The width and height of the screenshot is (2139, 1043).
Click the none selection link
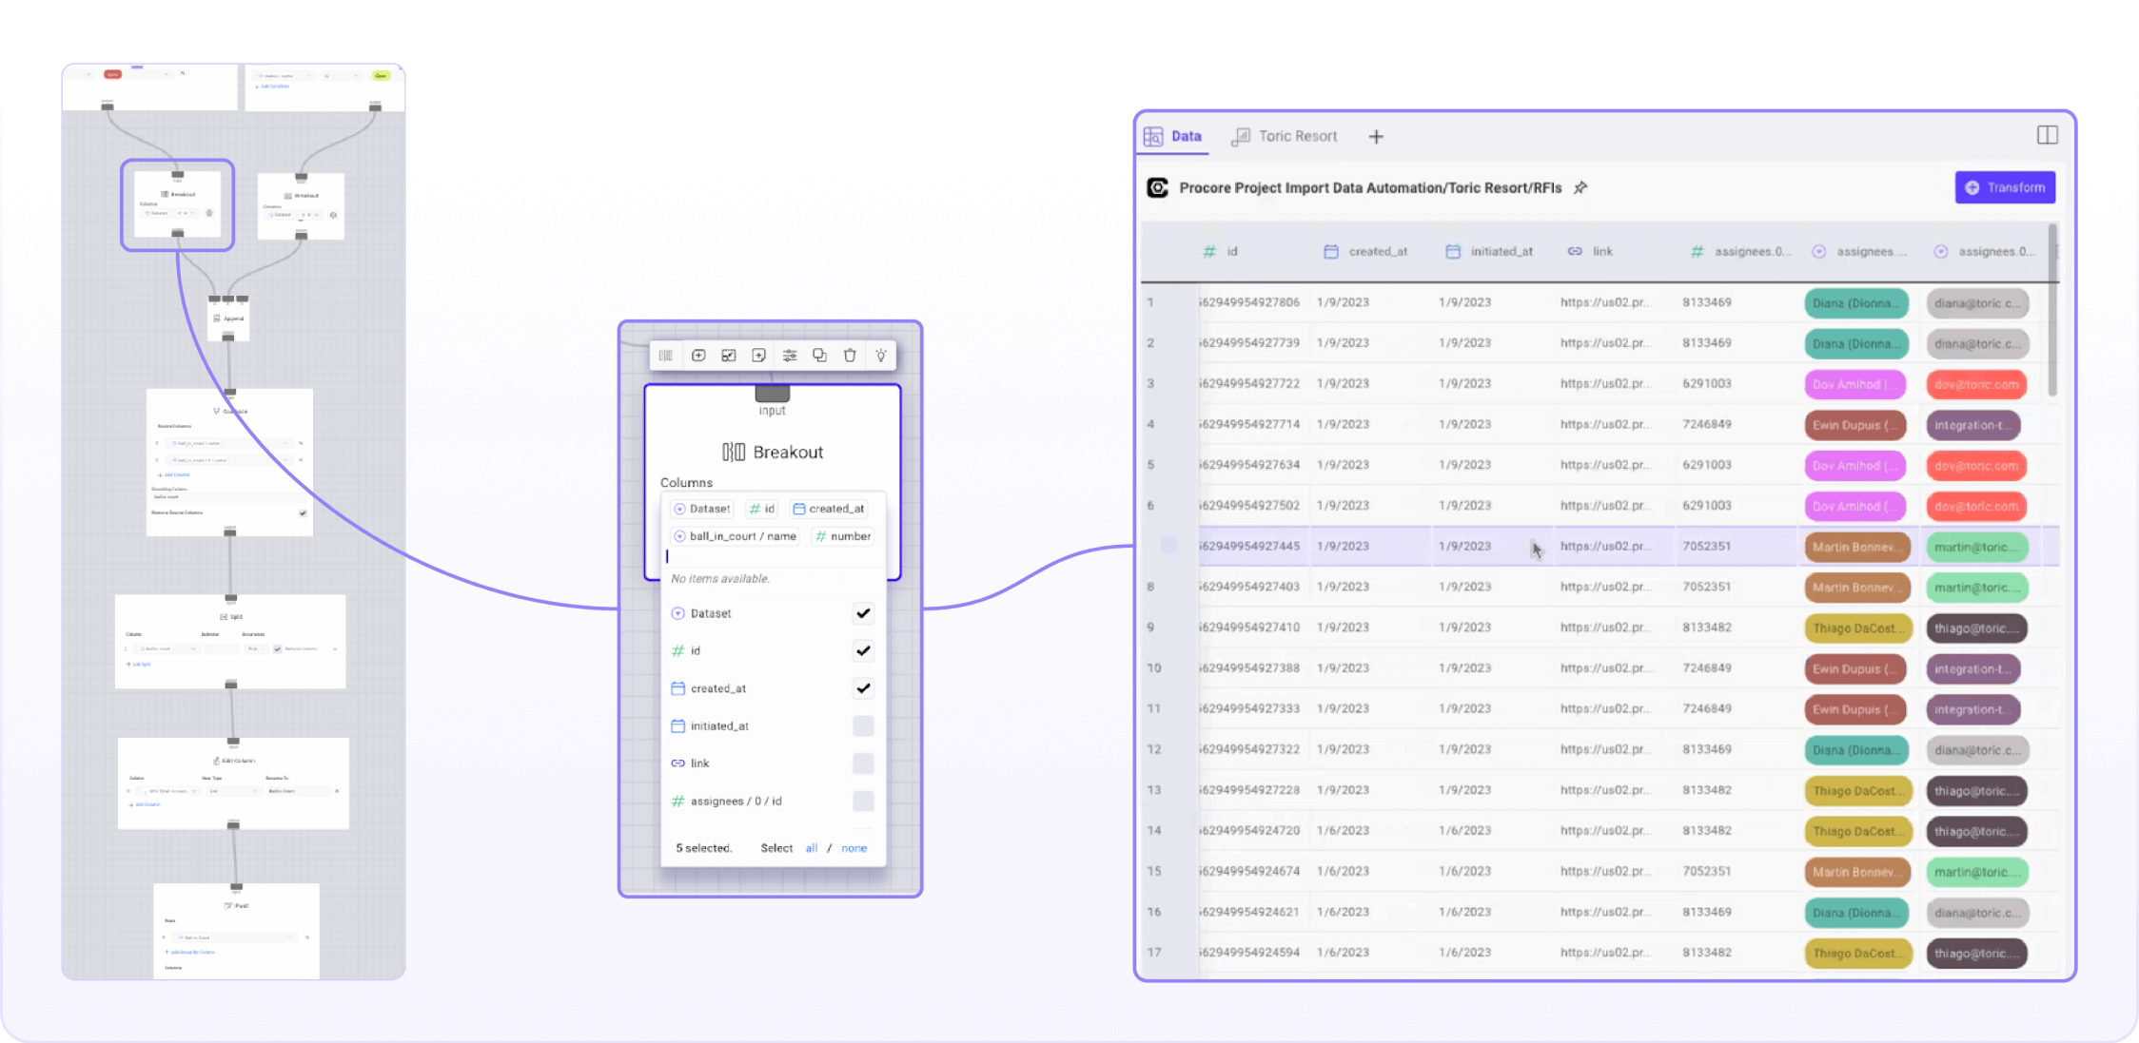click(x=854, y=847)
